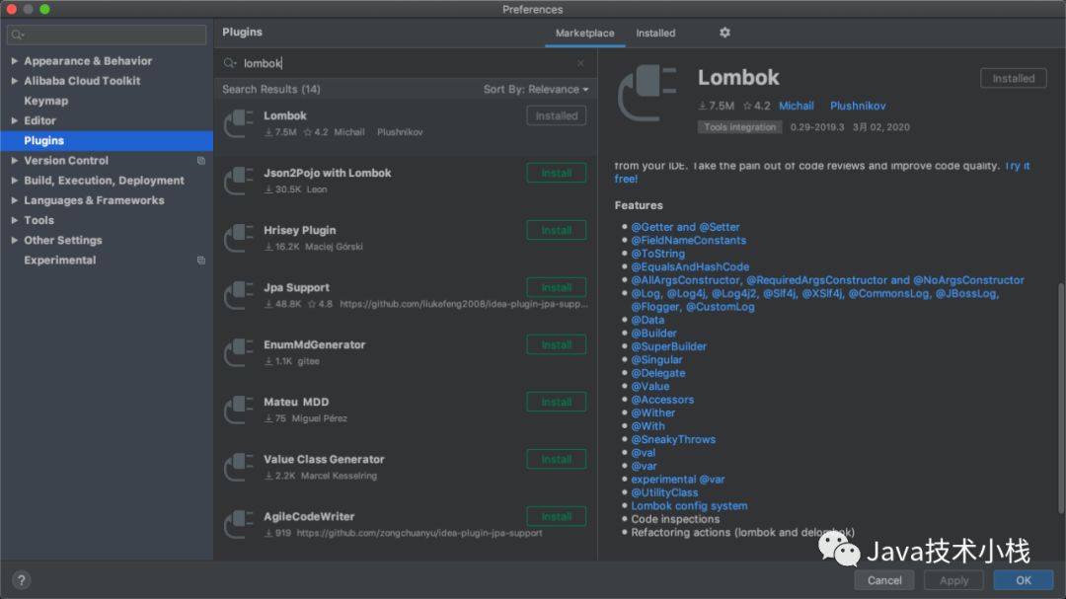Select Experimental in settings tree

tap(60, 261)
